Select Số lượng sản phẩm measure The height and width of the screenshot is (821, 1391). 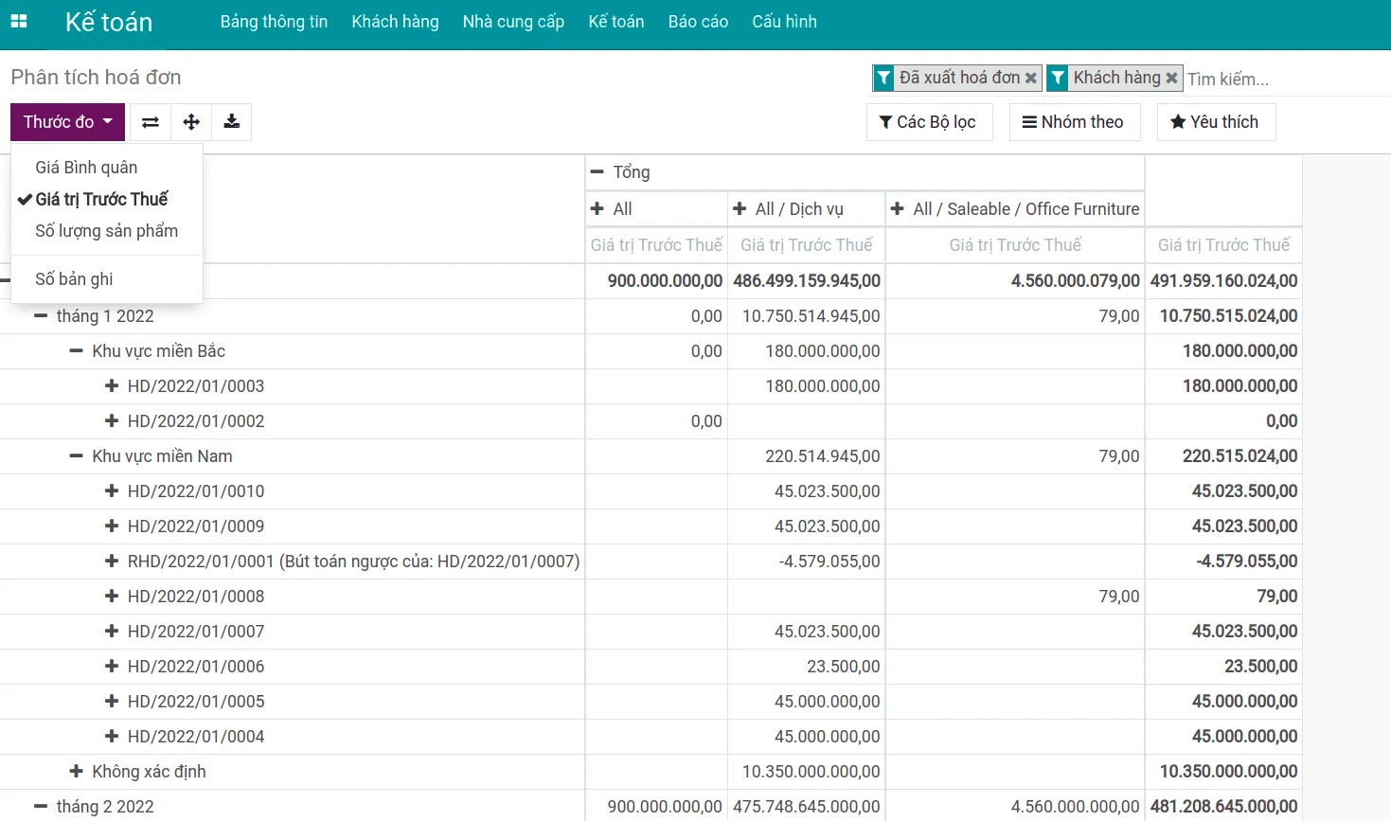pyautogui.click(x=107, y=231)
